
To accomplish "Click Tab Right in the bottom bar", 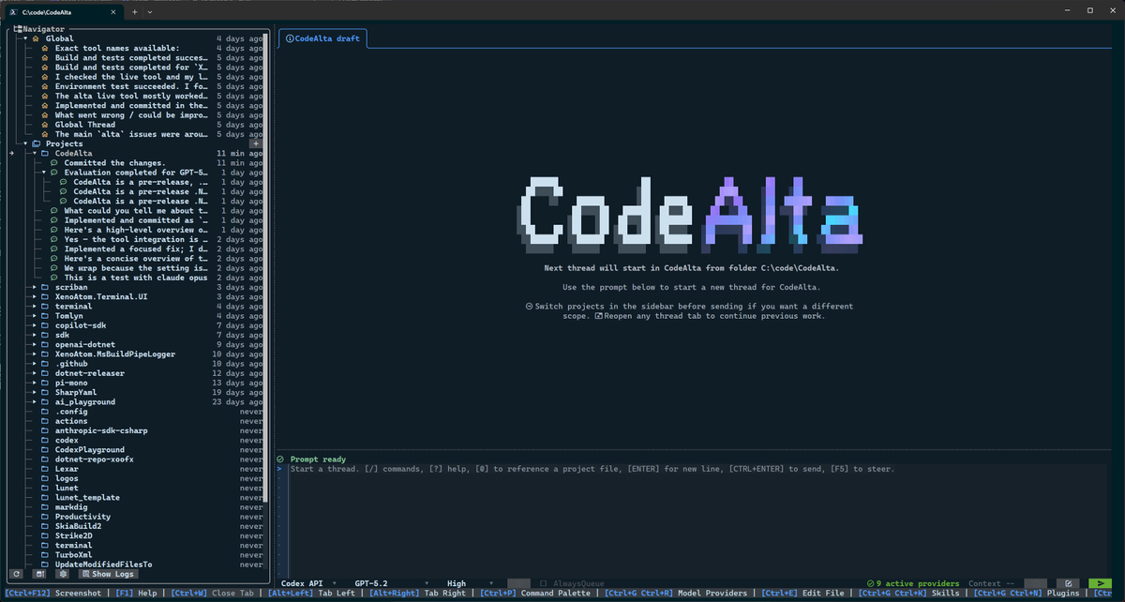I will click(x=416, y=593).
